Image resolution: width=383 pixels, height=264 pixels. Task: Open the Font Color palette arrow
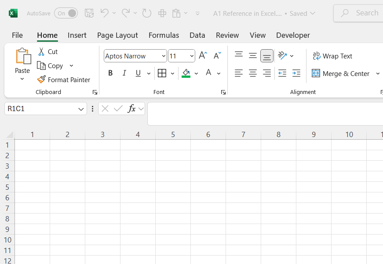[x=219, y=73]
